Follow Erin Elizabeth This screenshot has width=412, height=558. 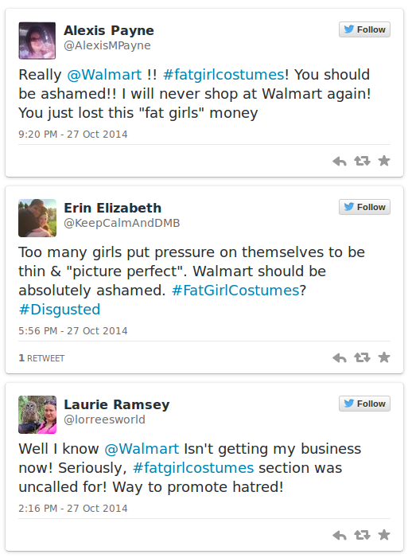click(364, 207)
